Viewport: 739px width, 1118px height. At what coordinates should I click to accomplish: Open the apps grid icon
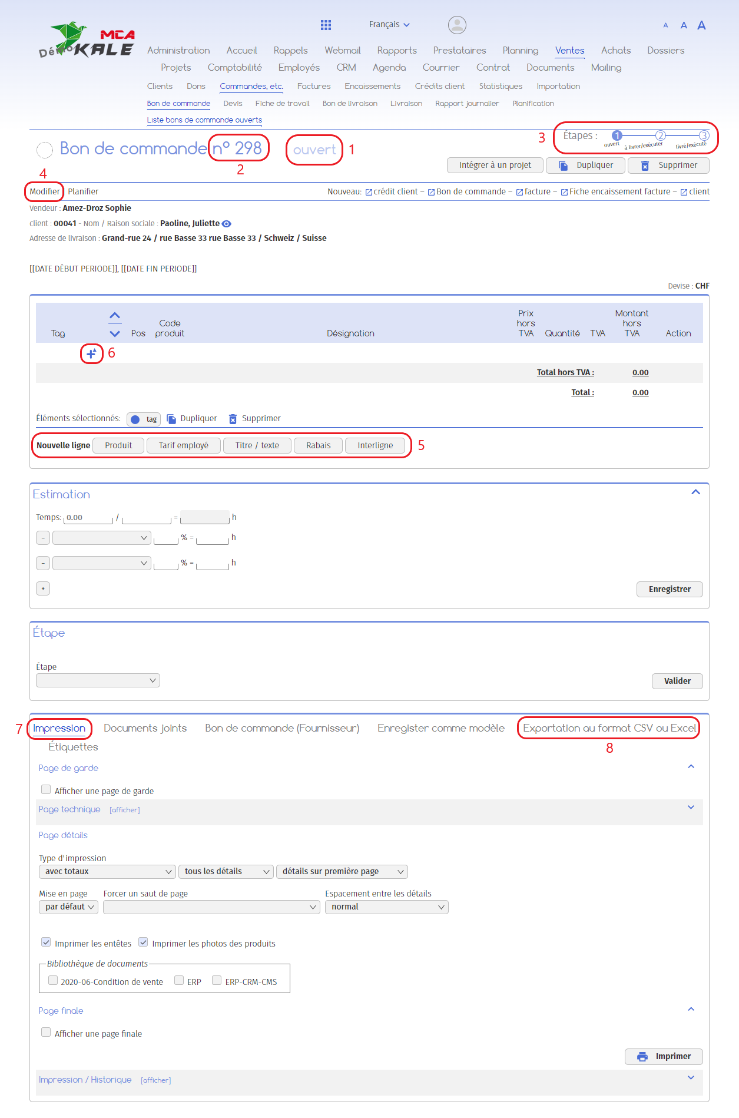[326, 25]
